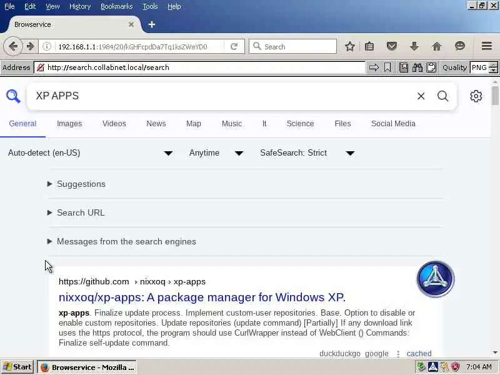500x375 pixels.
Task: Open the Help menu
Action: coord(174,6)
